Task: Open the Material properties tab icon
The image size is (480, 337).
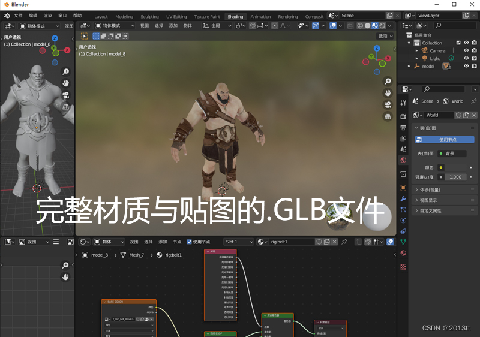Action: pyautogui.click(x=403, y=253)
